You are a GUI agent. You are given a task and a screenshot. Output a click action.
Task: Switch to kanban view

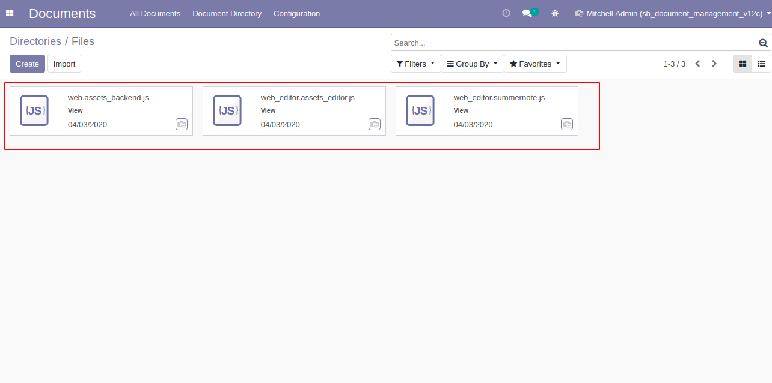[743, 64]
